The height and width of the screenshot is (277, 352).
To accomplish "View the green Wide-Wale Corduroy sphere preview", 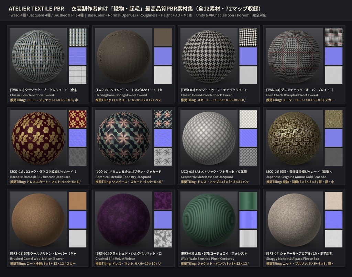I will point(209,220).
